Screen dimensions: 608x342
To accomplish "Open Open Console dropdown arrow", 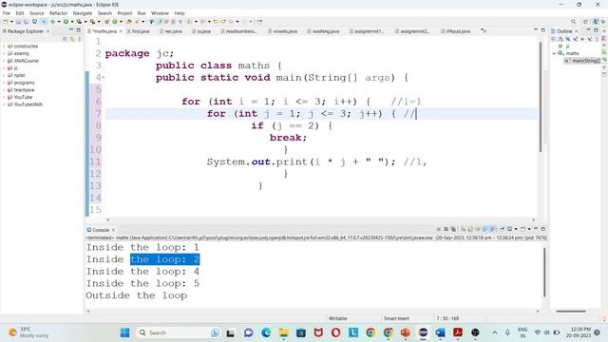I will pos(529,229).
